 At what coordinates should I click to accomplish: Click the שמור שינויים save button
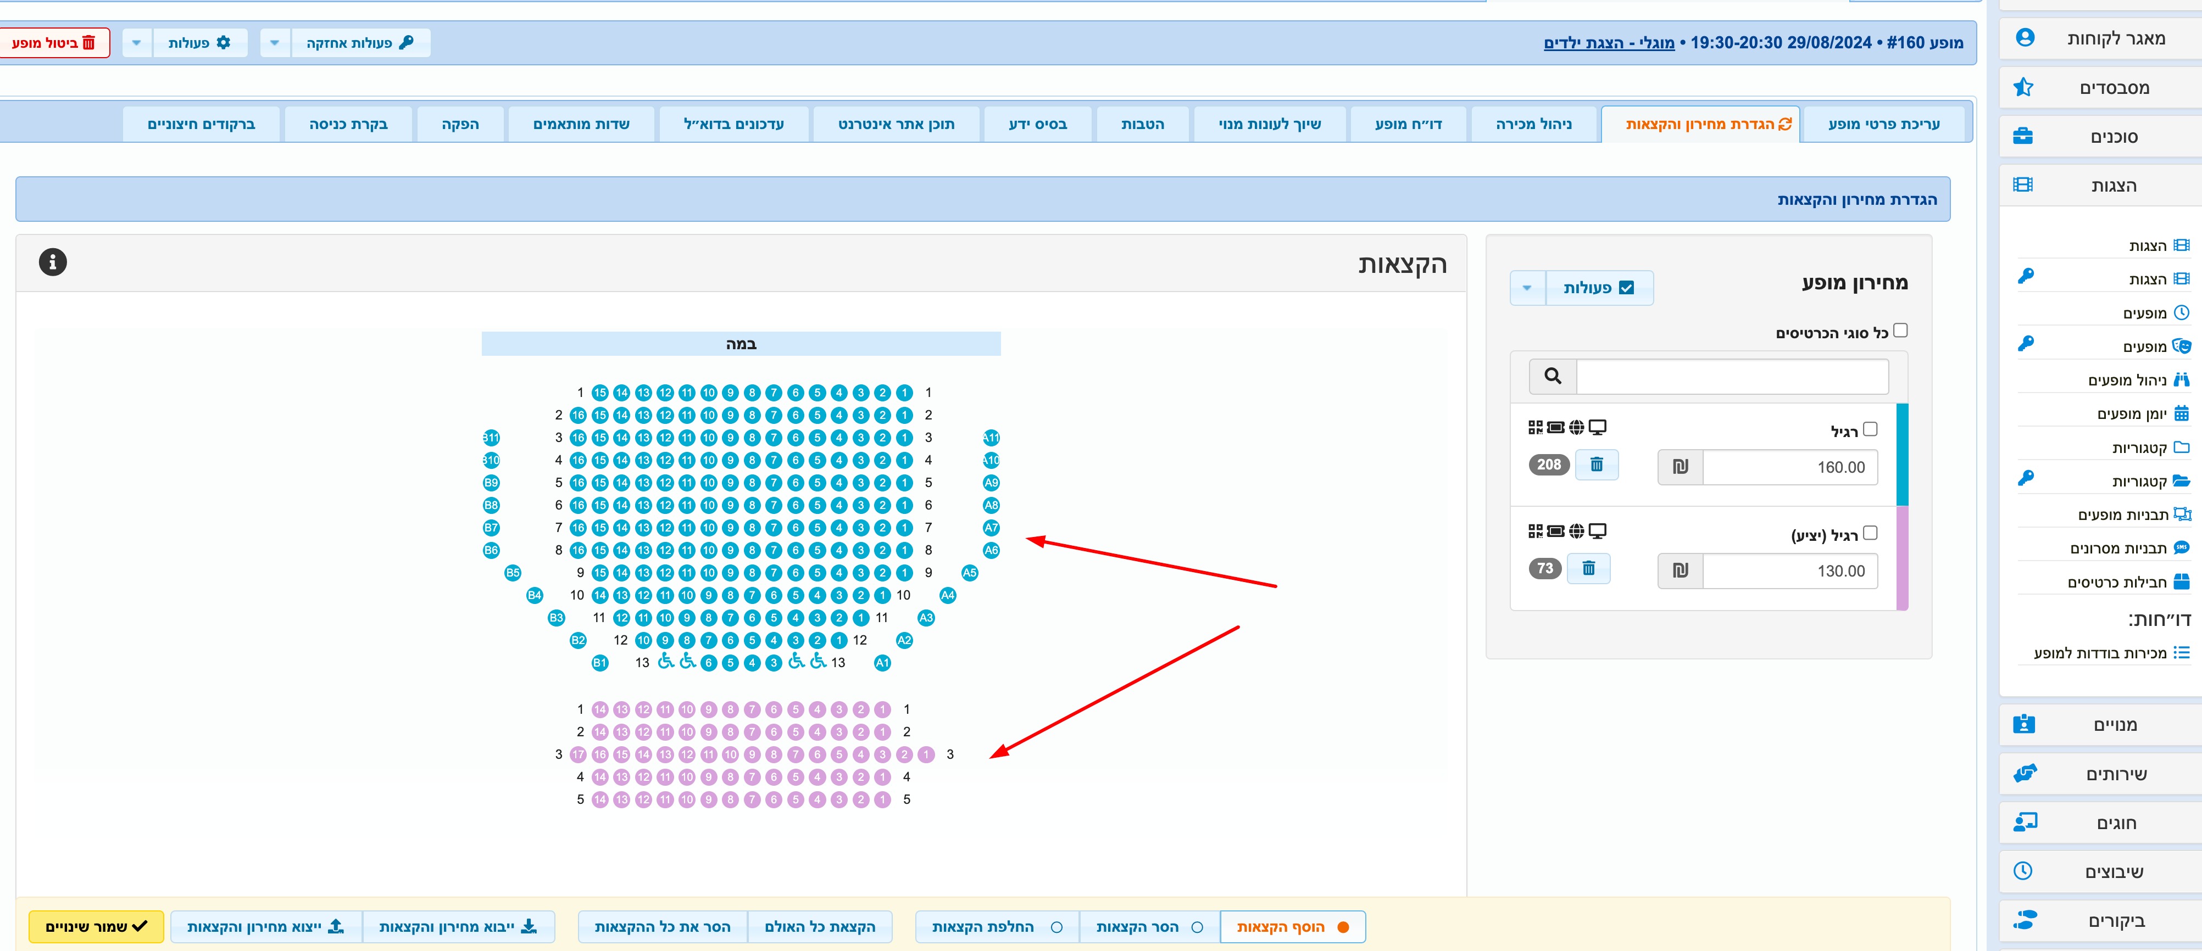[97, 927]
